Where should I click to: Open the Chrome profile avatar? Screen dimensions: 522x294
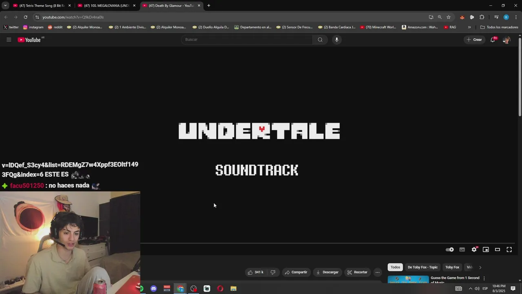point(506,17)
